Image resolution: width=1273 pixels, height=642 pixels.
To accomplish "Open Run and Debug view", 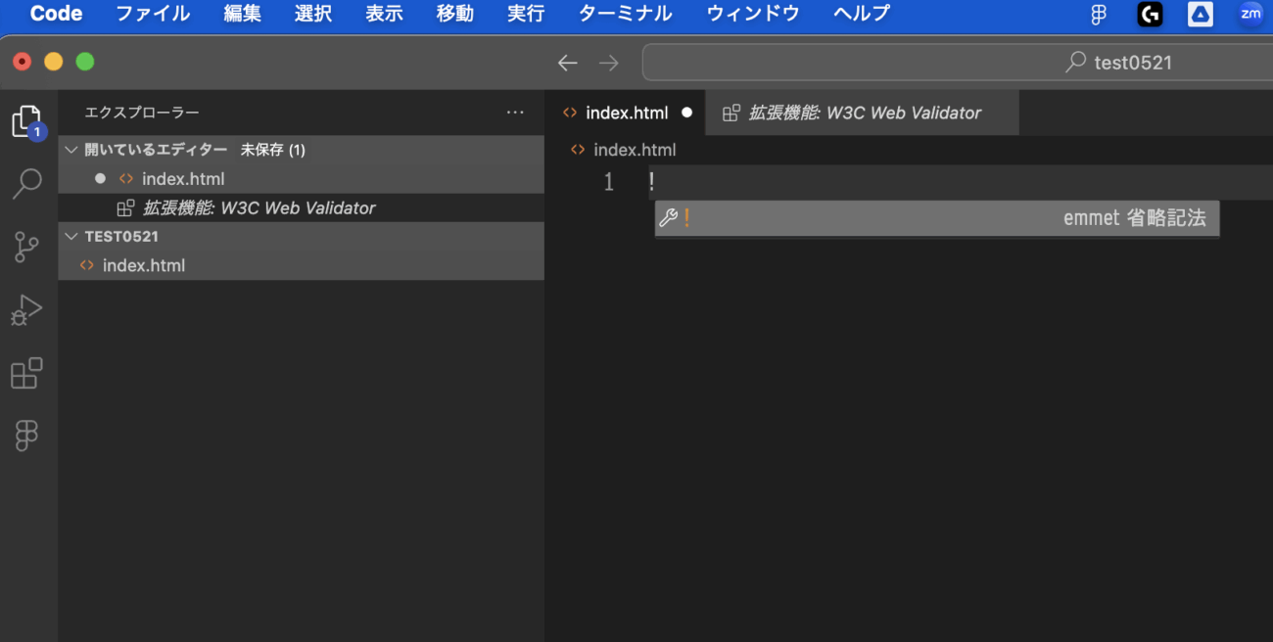I will (x=26, y=310).
